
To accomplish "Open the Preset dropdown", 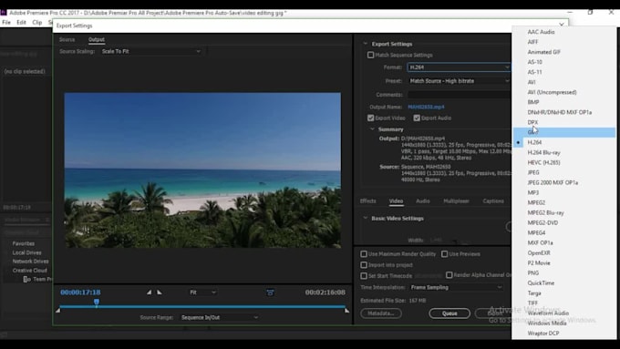I will [x=459, y=80].
